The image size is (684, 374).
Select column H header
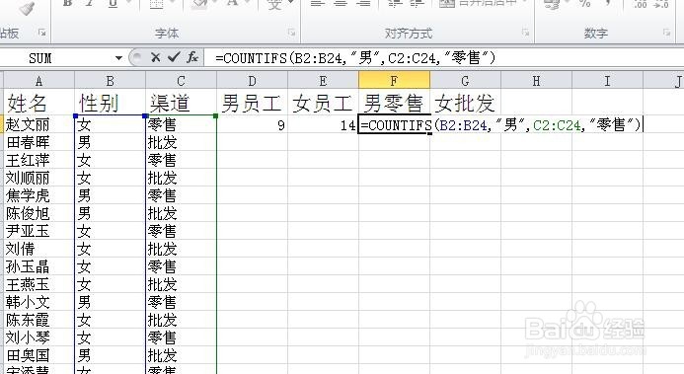point(536,81)
